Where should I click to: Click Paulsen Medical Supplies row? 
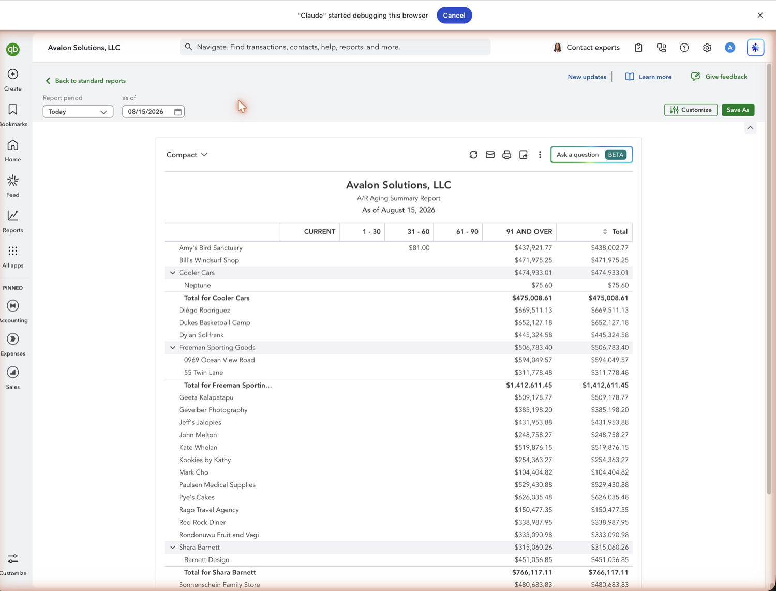coord(398,485)
